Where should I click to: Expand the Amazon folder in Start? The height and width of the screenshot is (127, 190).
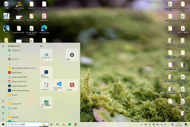click(23, 95)
